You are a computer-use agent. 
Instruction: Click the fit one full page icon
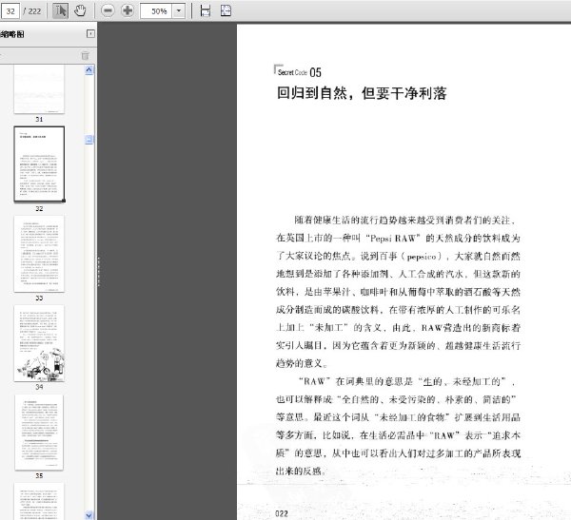point(226,10)
